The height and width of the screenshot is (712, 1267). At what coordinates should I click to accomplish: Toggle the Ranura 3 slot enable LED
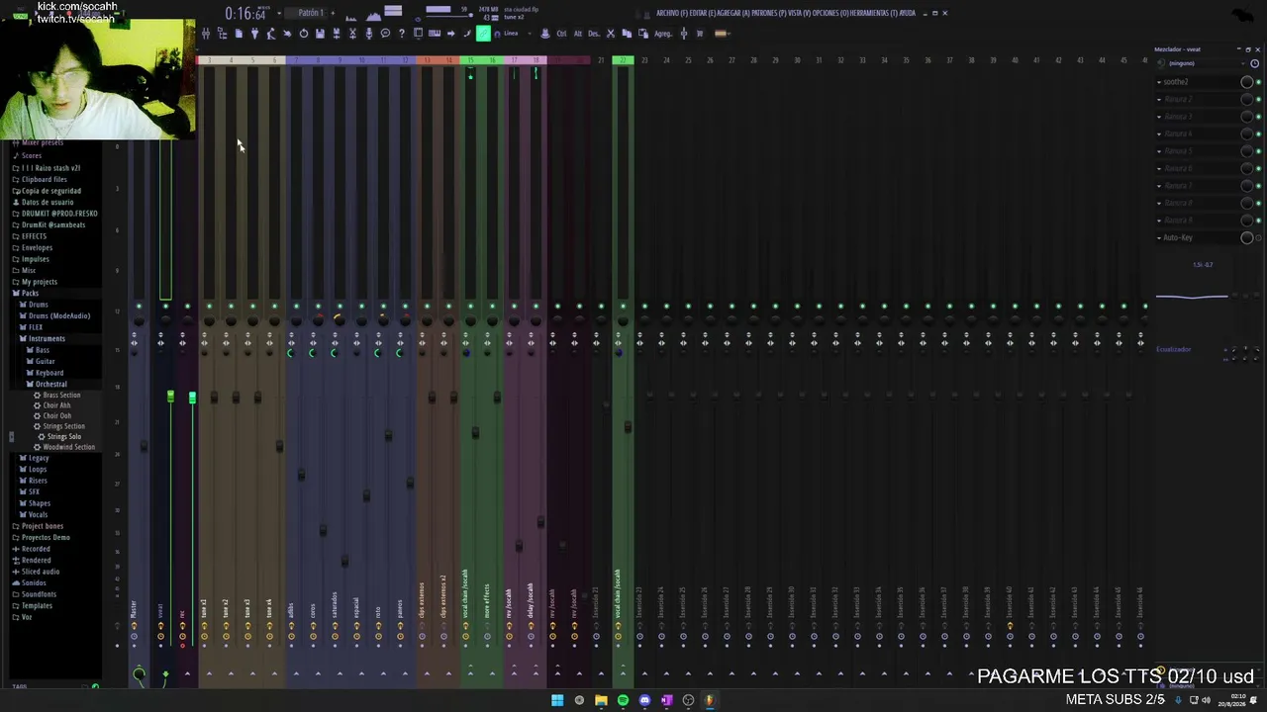[x=1258, y=117]
